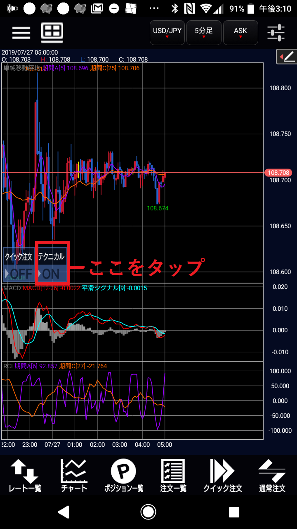Expand the USD/JPY currency pair dropdown

167,32
